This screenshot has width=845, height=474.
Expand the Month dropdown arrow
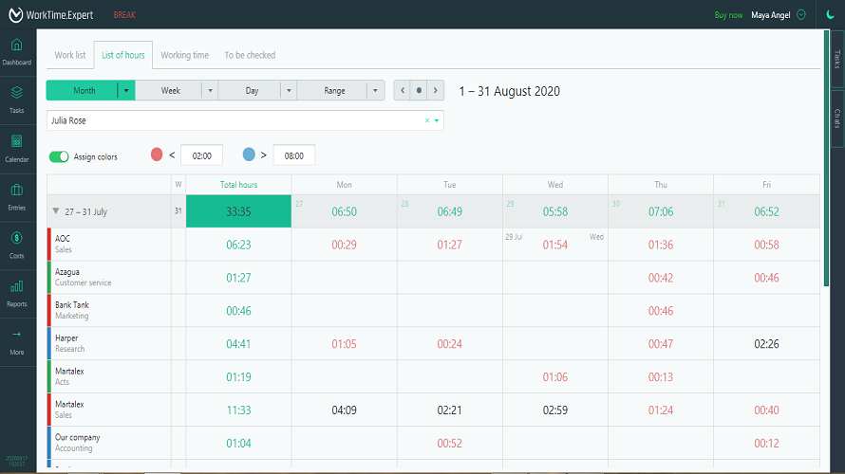click(x=125, y=91)
